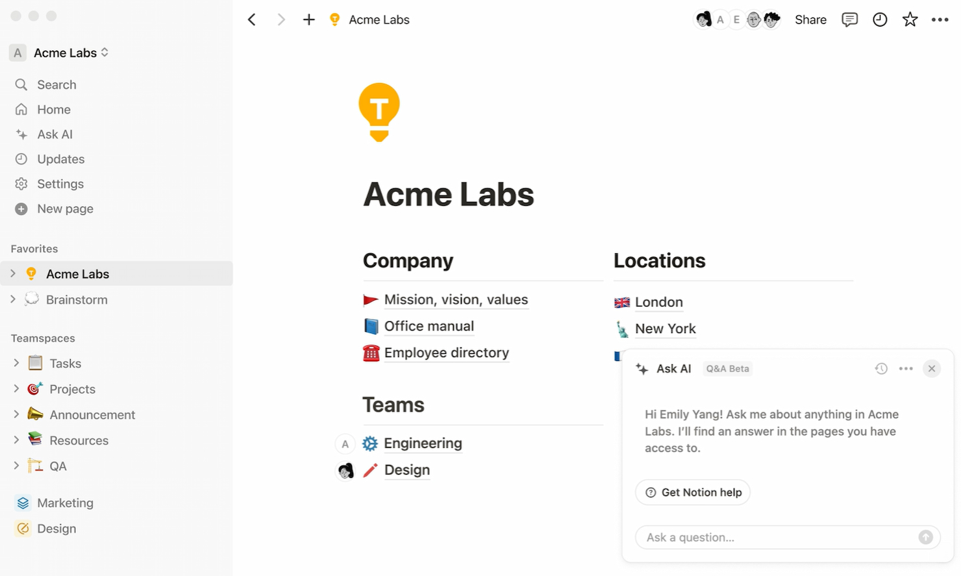Screen dimensions: 961x576
Task: Open the Office manual page
Action: pyautogui.click(x=429, y=326)
